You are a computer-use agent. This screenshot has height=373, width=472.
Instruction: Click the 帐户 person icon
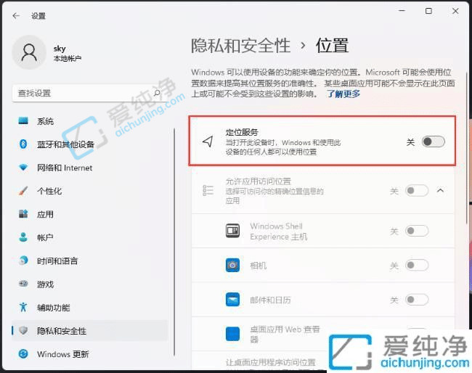click(23, 237)
